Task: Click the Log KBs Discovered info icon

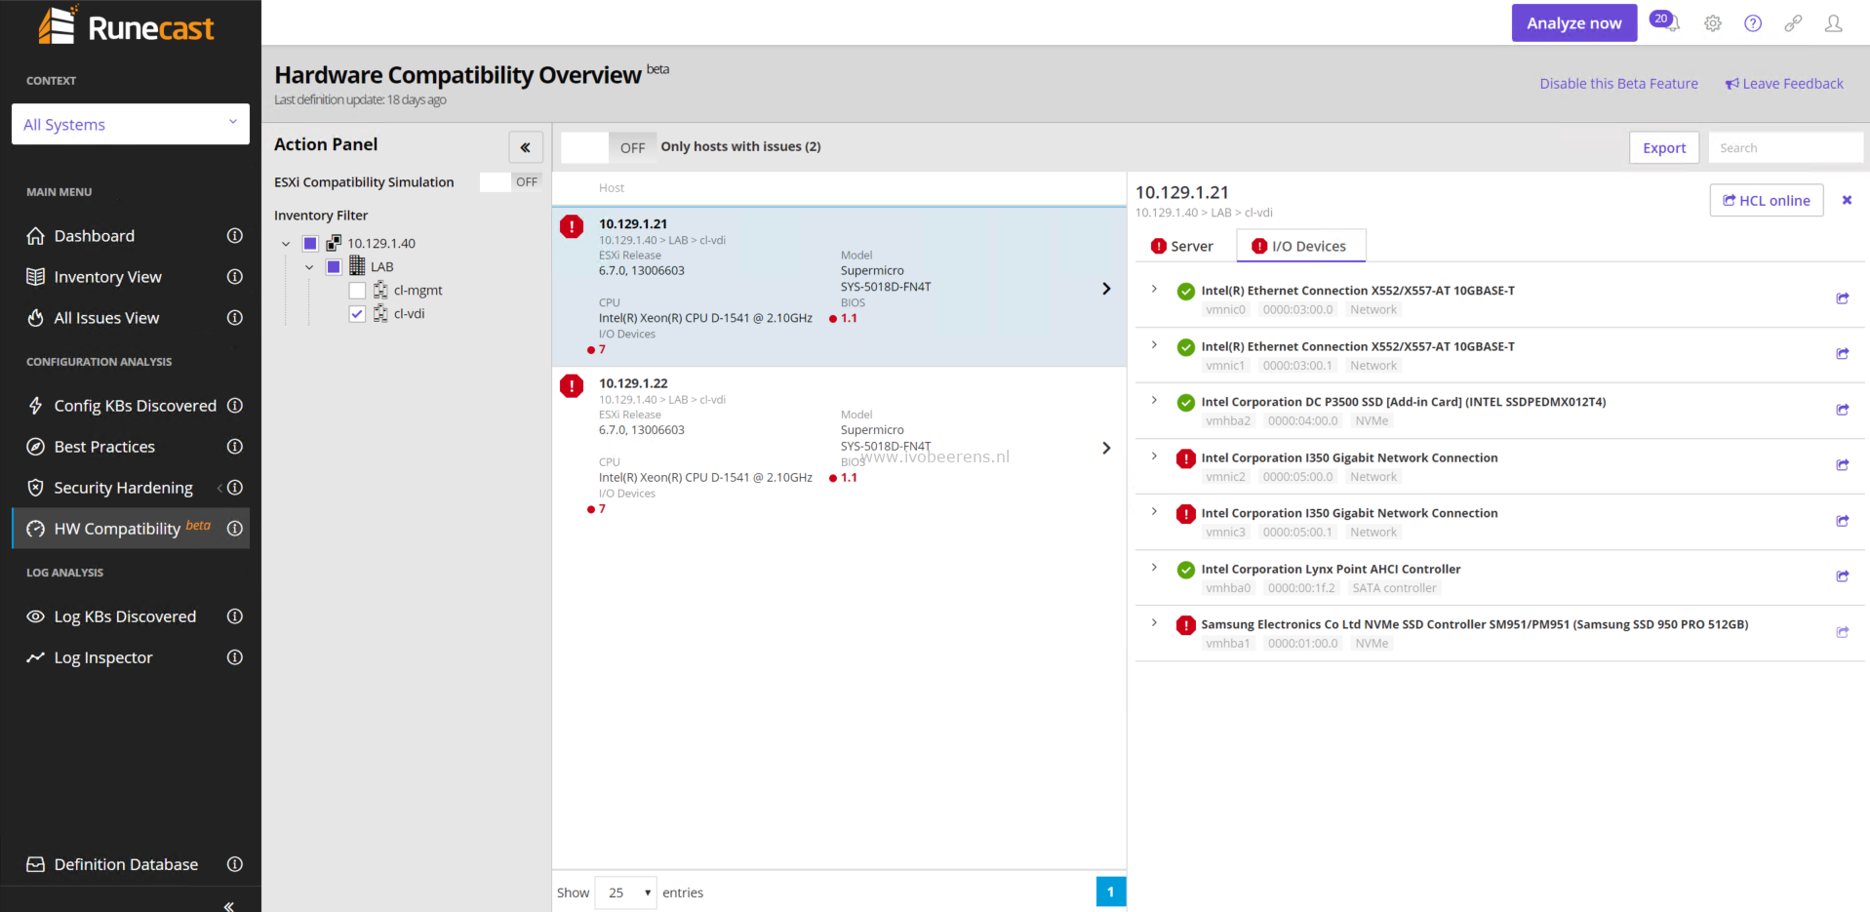Action: (235, 615)
